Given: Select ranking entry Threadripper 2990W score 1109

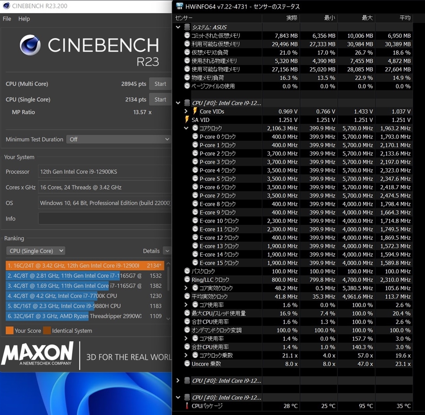Looking at the screenshot, I should click(85, 316).
